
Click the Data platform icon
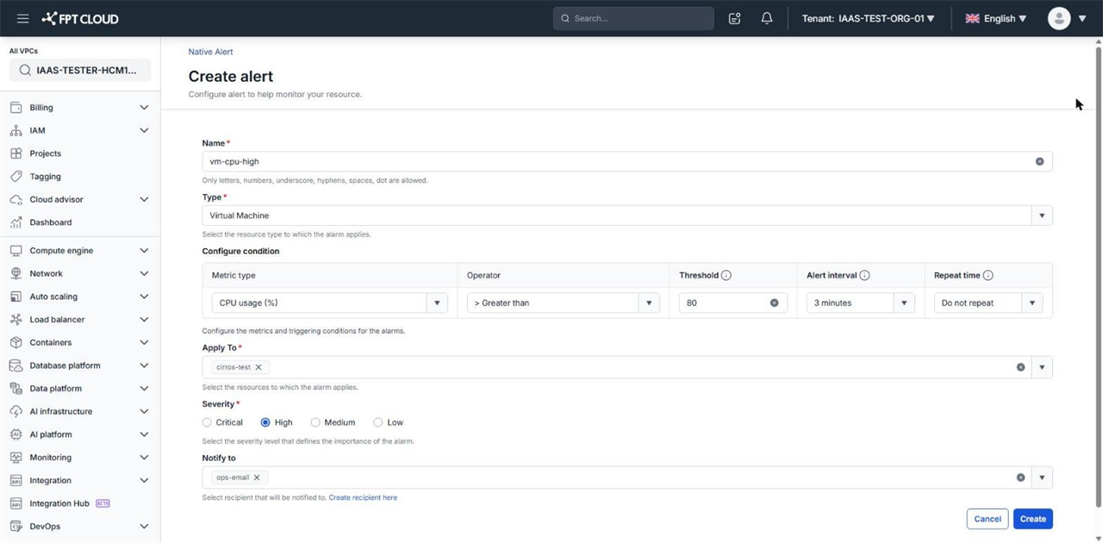(16, 389)
